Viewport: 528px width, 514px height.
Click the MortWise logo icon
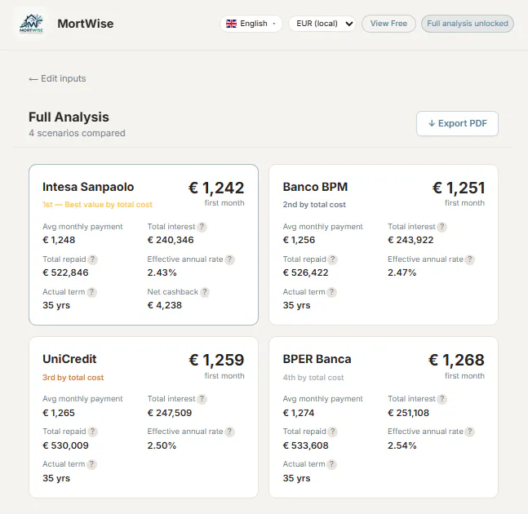[x=31, y=24]
